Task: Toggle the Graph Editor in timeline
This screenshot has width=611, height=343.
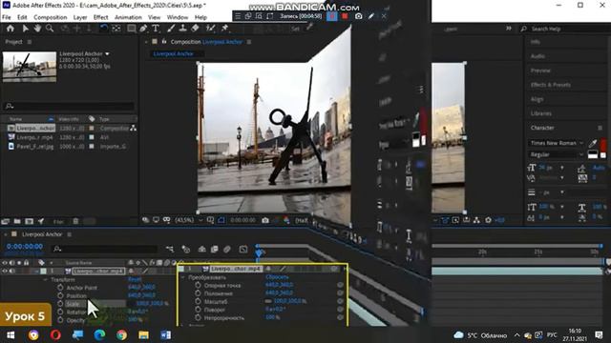Action: (243, 249)
